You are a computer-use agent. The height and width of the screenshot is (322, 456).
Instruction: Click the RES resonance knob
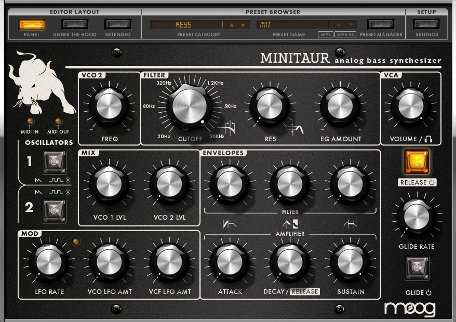(270, 106)
